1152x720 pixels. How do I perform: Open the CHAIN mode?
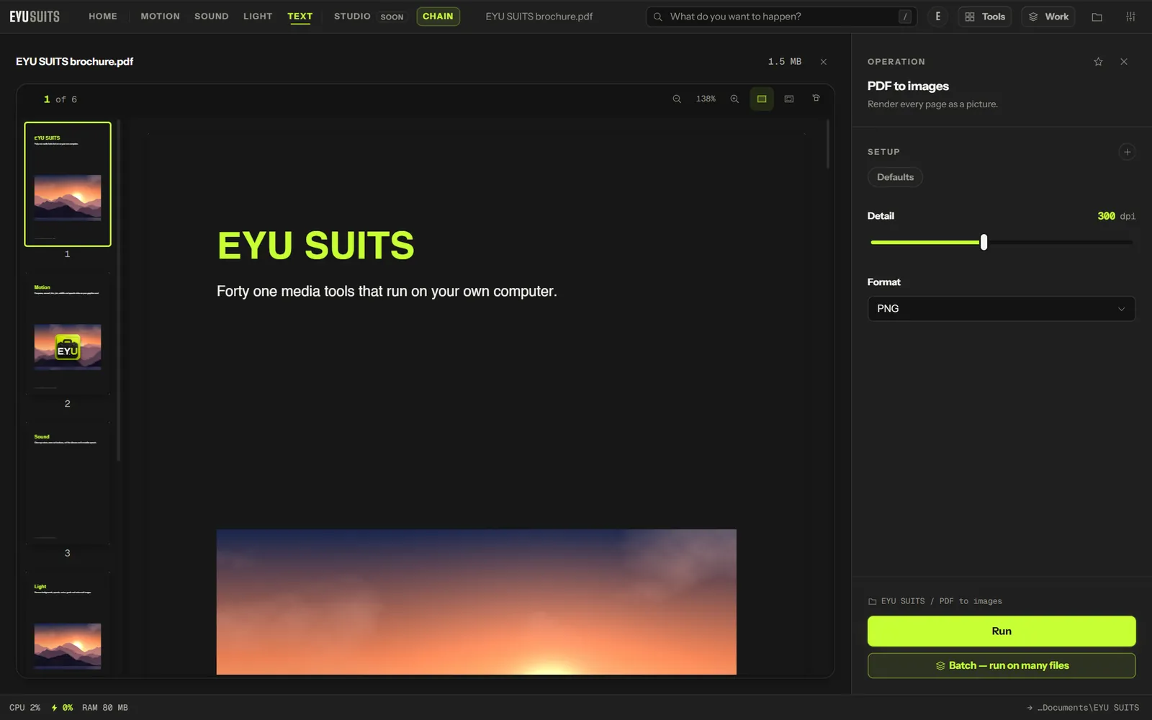pyautogui.click(x=438, y=17)
